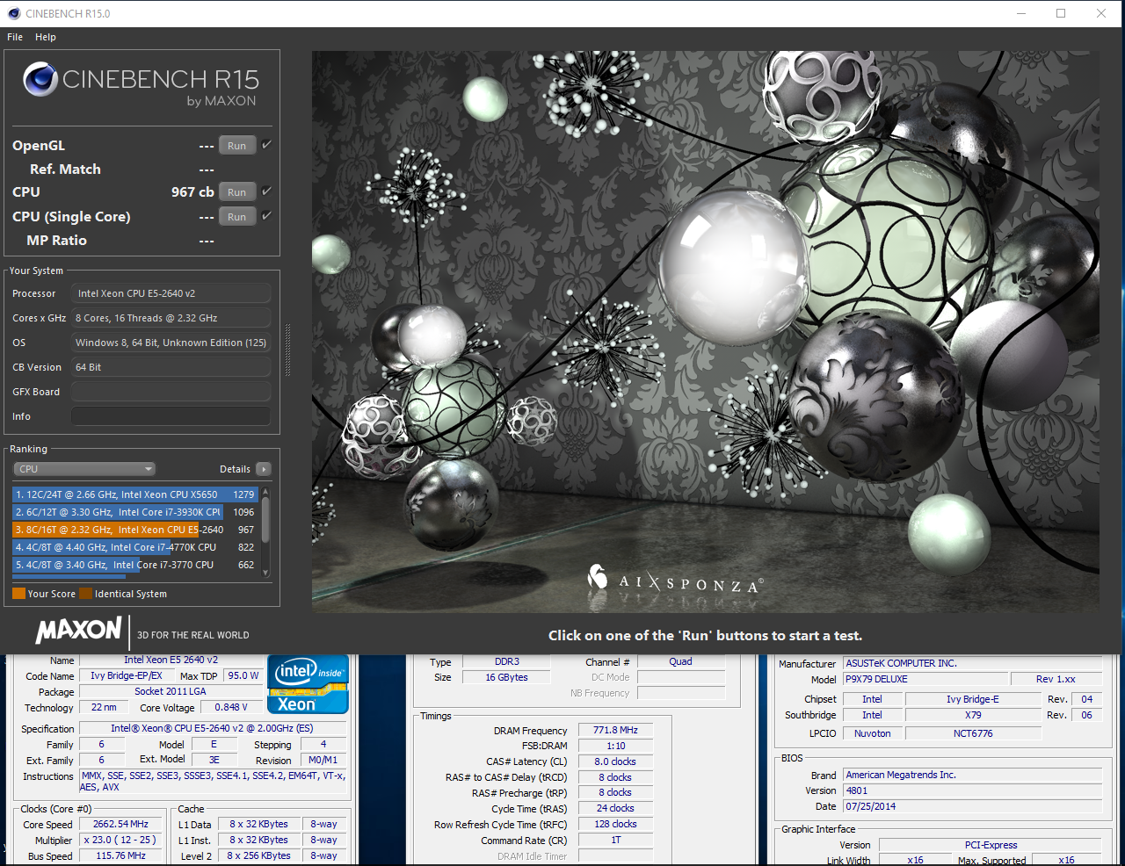Click CPU-Z DRAM Frequency 771.8 MHz value
This screenshot has height=866, width=1125.
pyautogui.click(x=615, y=730)
